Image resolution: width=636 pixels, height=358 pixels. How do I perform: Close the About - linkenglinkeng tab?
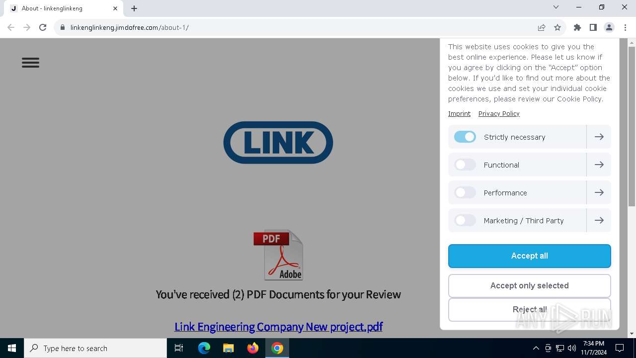[115, 8]
